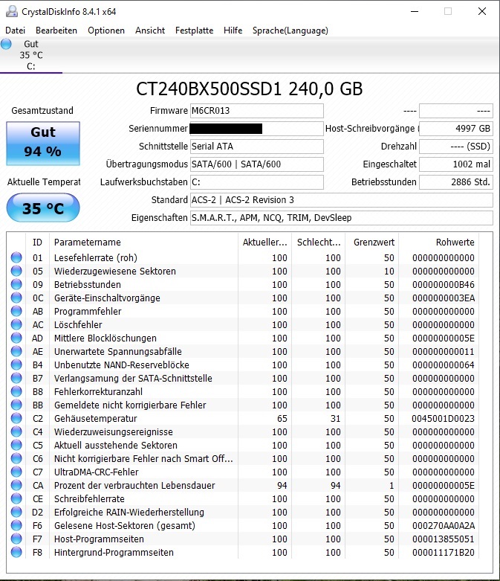Click status icon of Schreibfehlerrate row

tap(16, 498)
